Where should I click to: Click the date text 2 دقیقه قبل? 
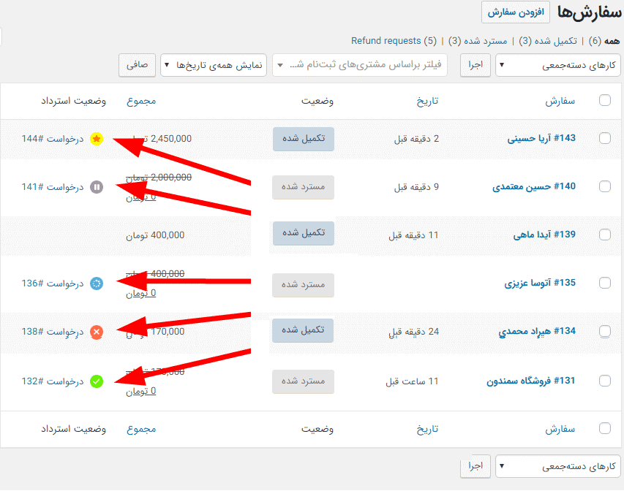pos(416,139)
